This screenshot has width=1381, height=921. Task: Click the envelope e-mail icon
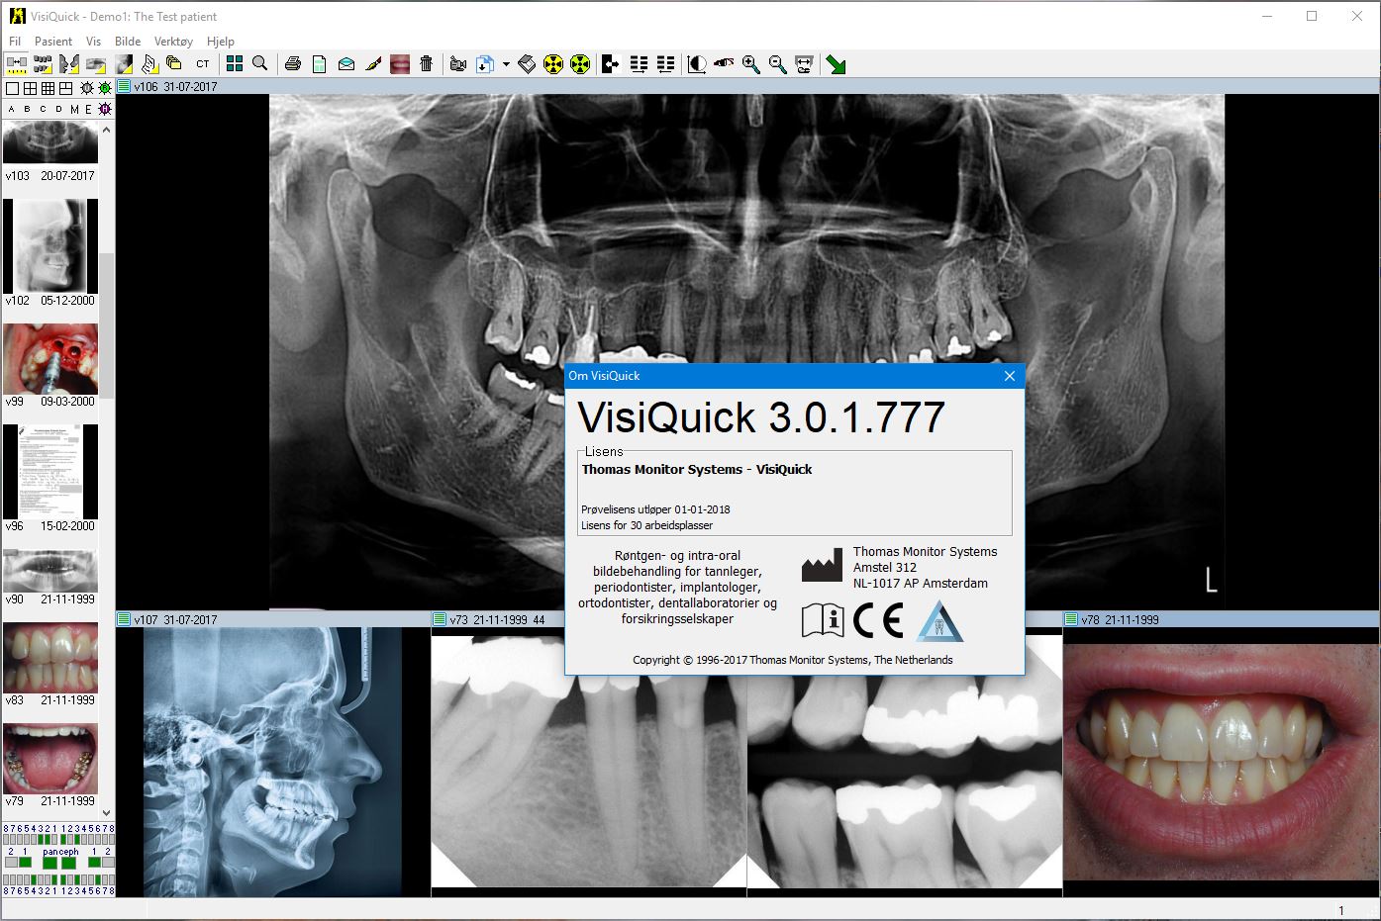(346, 64)
